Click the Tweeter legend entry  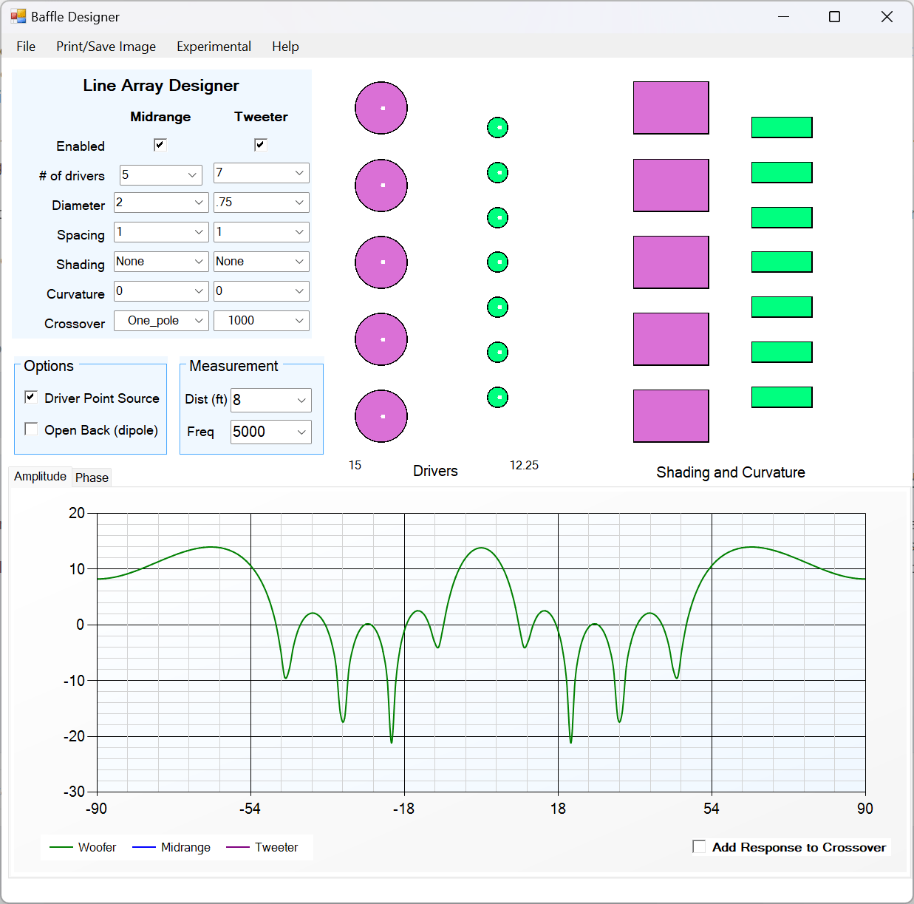(x=262, y=847)
